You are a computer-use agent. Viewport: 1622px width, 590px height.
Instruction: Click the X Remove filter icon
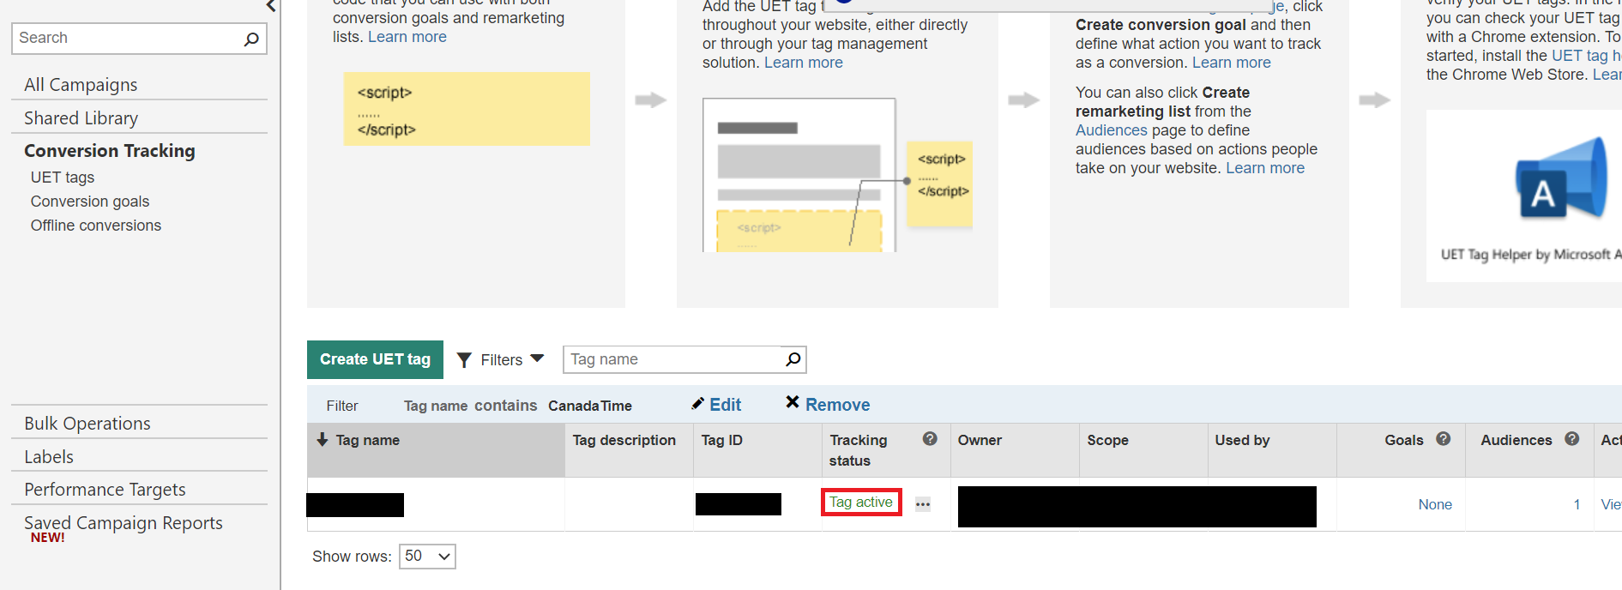coord(793,402)
